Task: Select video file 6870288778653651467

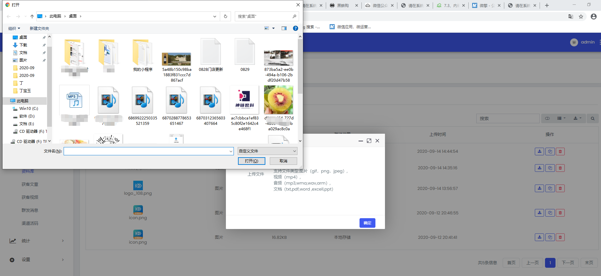Action: (177, 106)
